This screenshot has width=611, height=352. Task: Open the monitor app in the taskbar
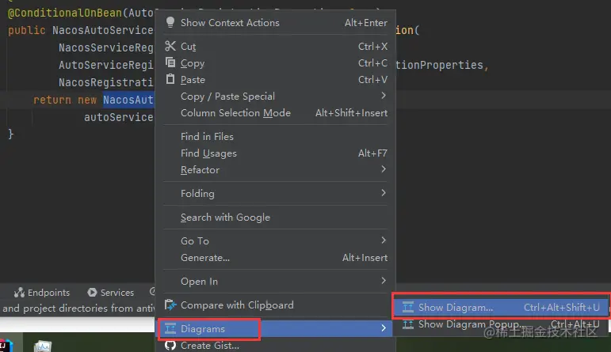pyautogui.click(x=43, y=346)
